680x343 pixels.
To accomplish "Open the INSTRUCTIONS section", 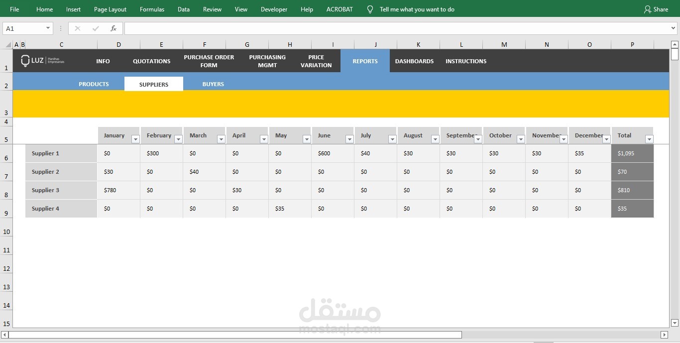I will 466,61.
